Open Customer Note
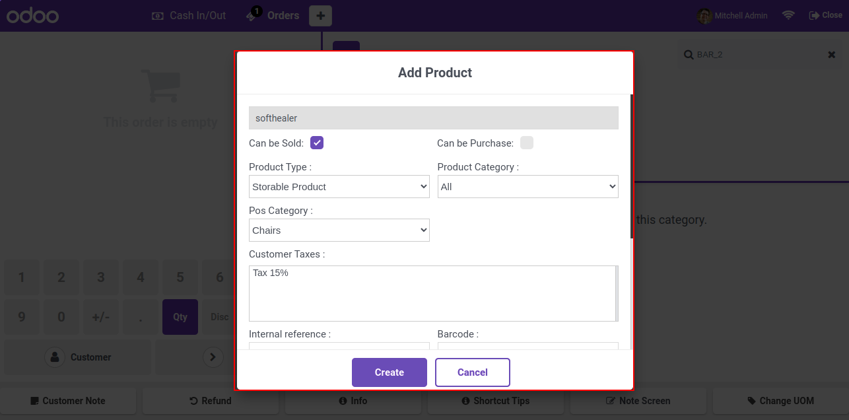The height and width of the screenshot is (420, 849). click(68, 401)
